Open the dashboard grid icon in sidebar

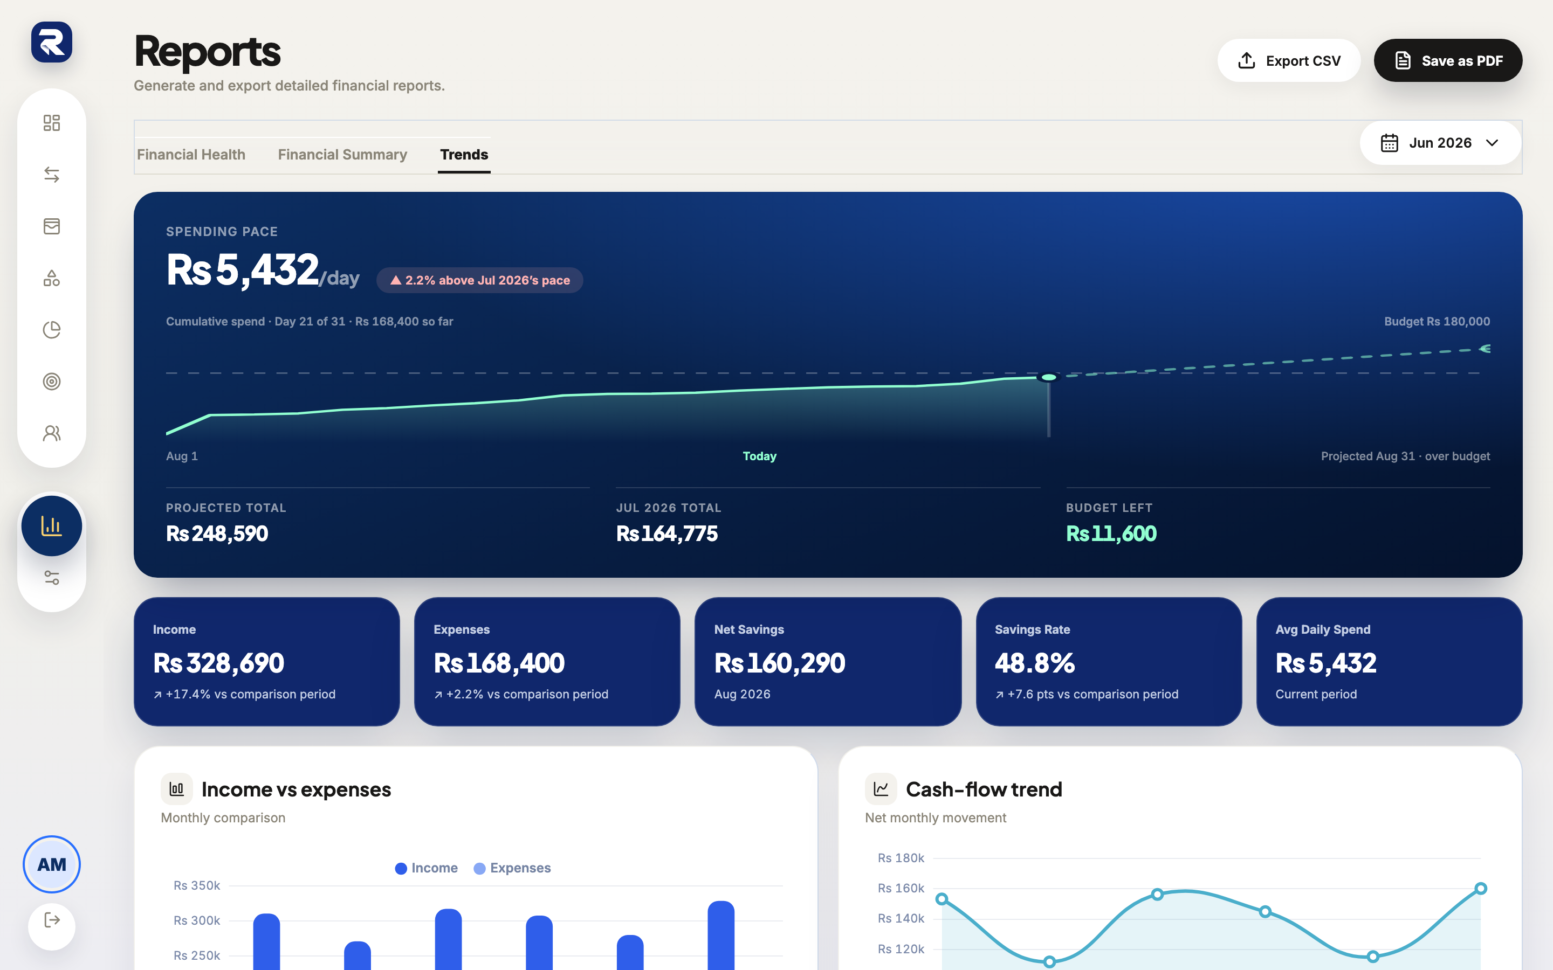tap(51, 122)
